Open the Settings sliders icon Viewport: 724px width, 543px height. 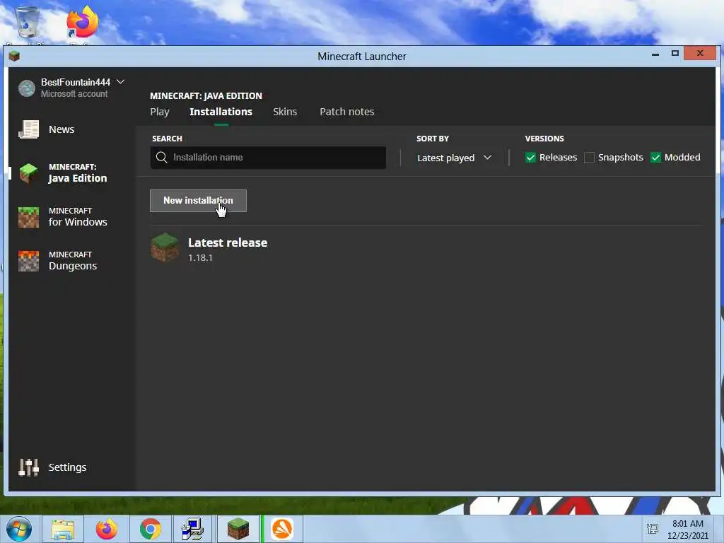tap(28, 467)
